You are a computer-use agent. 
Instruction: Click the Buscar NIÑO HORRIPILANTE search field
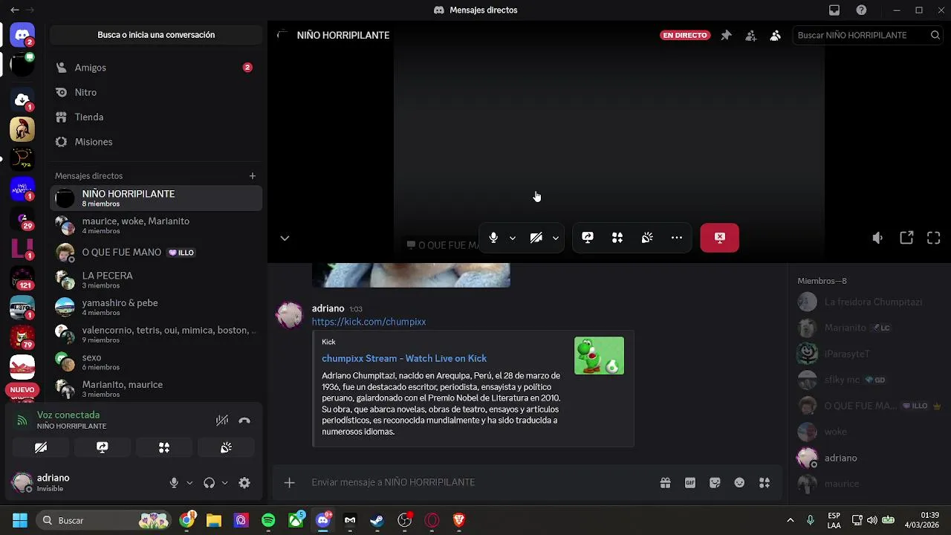(x=869, y=35)
